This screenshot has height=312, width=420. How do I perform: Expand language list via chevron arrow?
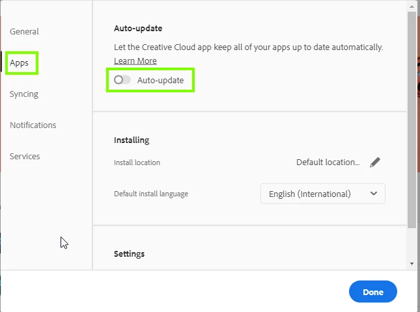pos(374,193)
